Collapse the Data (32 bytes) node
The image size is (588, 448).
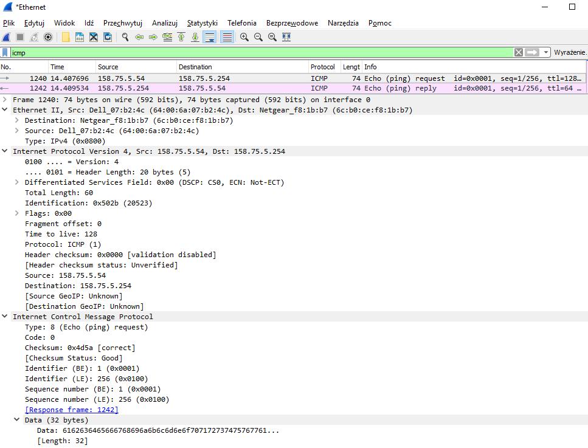17,420
